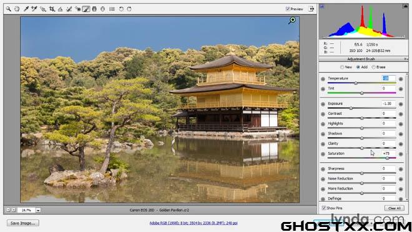Choose the Crop tool
This screenshot has height=232, width=412.
tap(52, 9)
